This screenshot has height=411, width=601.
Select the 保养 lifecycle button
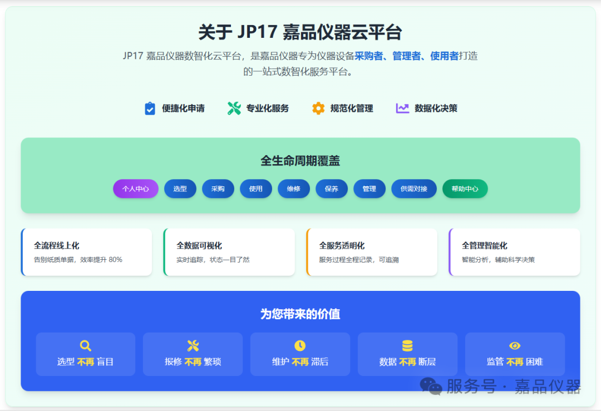pos(332,189)
